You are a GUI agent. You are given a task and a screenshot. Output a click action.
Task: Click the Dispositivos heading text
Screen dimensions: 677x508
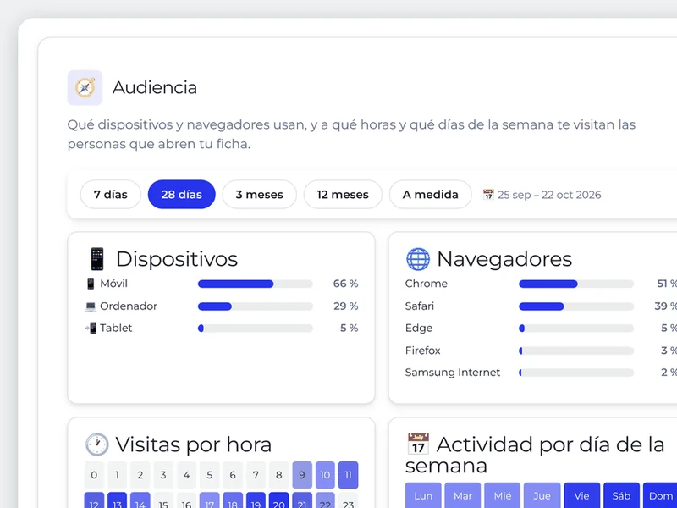[177, 259]
